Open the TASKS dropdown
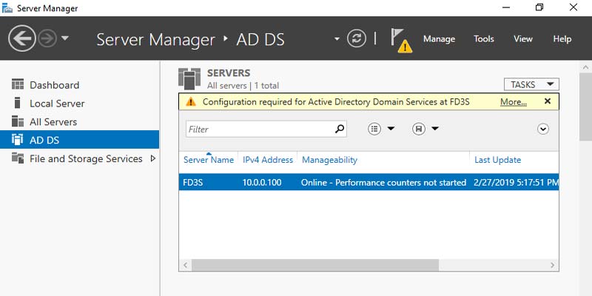Image resolution: width=592 pixels, height=296 pixels. point(531,84)
